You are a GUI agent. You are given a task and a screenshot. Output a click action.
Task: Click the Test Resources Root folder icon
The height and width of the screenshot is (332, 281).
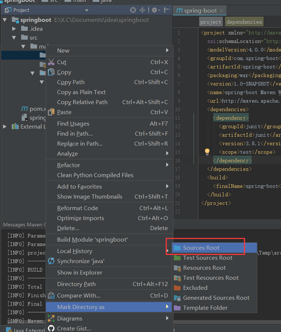coord(177,278)
